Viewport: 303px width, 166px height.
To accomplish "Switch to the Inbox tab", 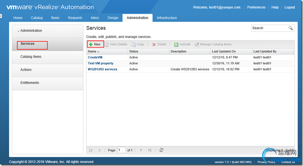I will click(x=95, y=18).
